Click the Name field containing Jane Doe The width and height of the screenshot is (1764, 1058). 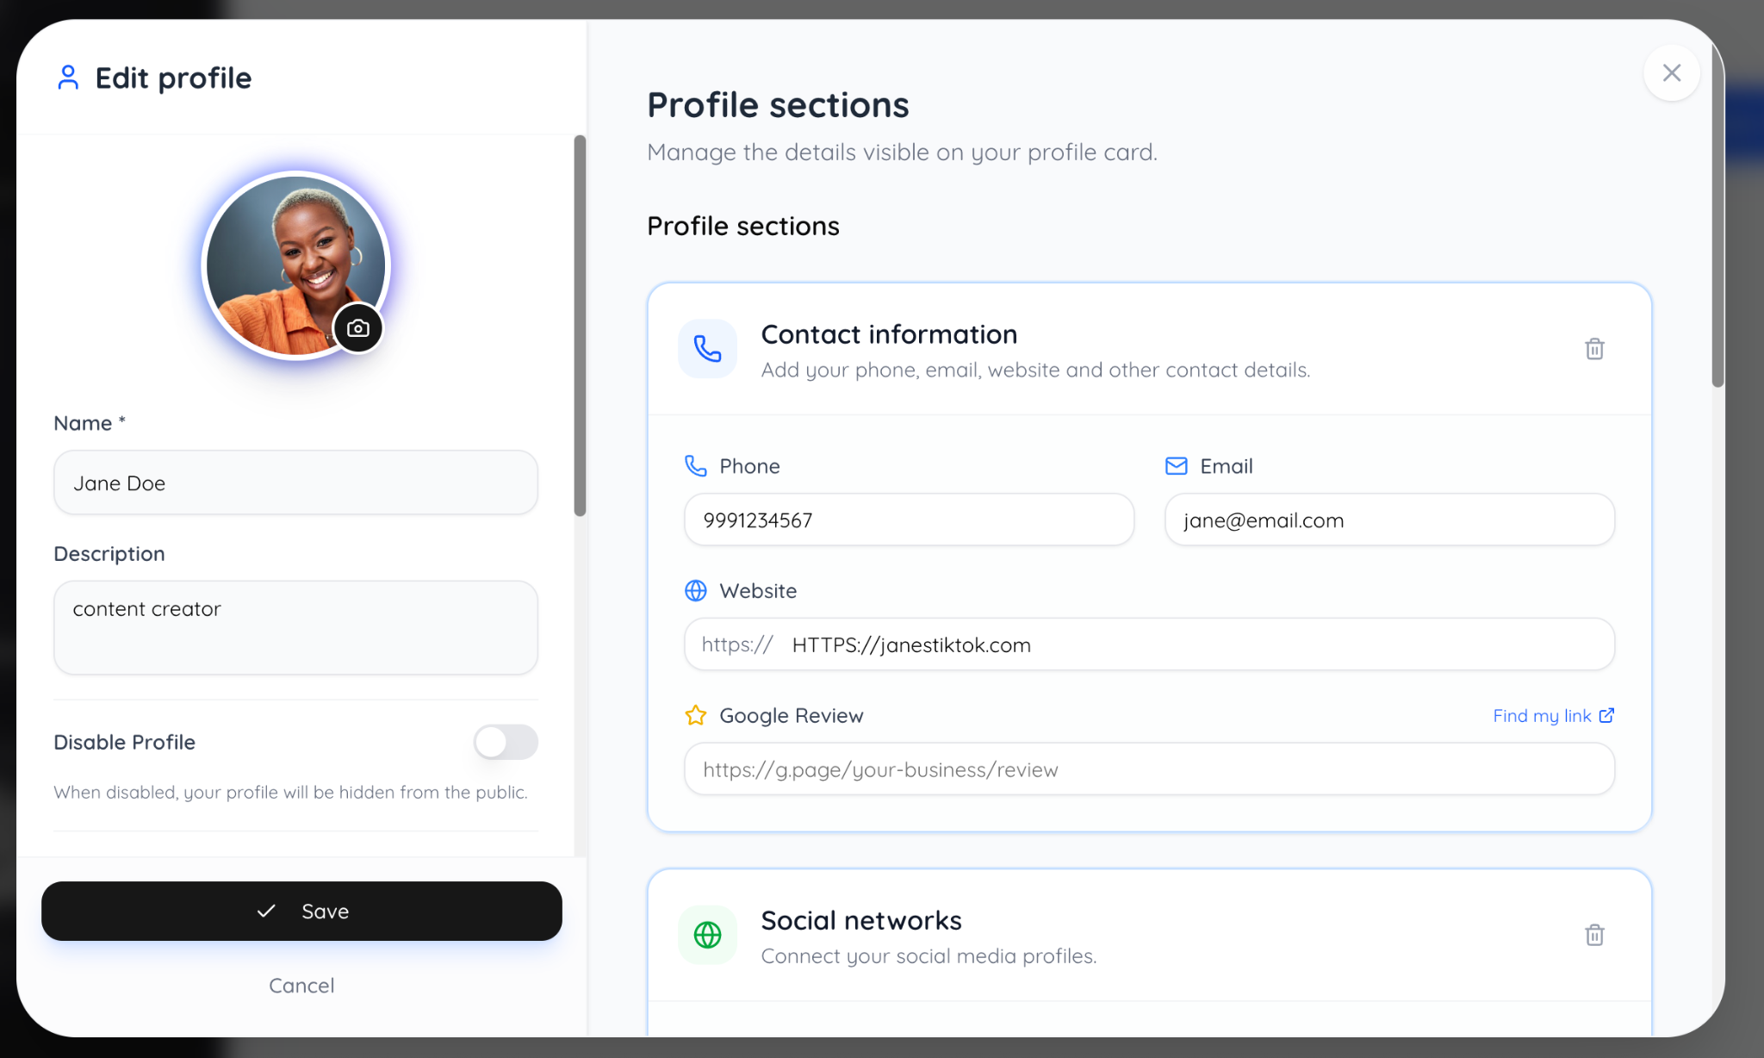tap(295, 482)
